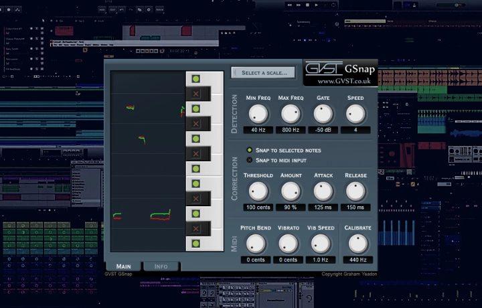Click the Speed value showing 4
Screen dimensions: 482x308
point(355,130)
